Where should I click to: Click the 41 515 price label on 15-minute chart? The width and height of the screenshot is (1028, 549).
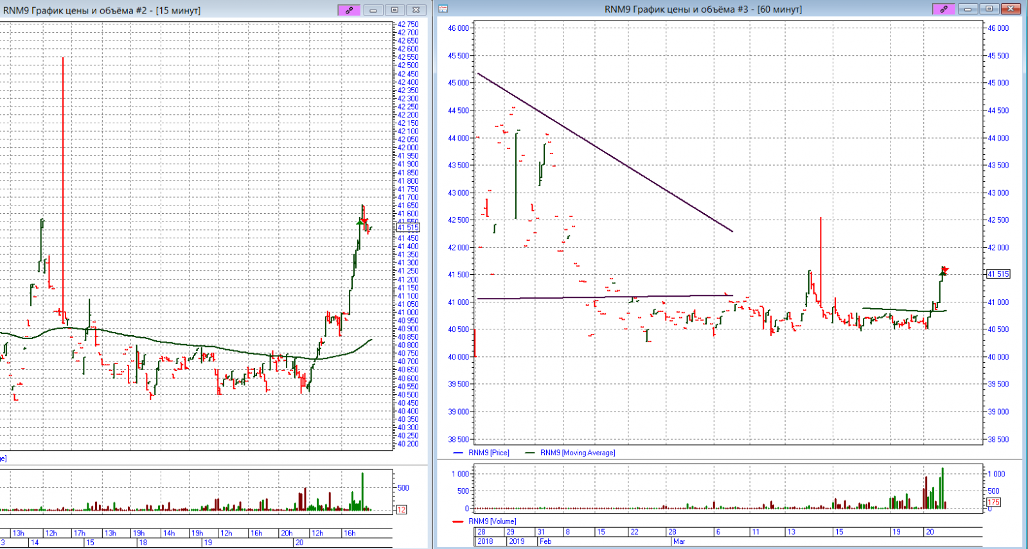(x=408, y=228)
